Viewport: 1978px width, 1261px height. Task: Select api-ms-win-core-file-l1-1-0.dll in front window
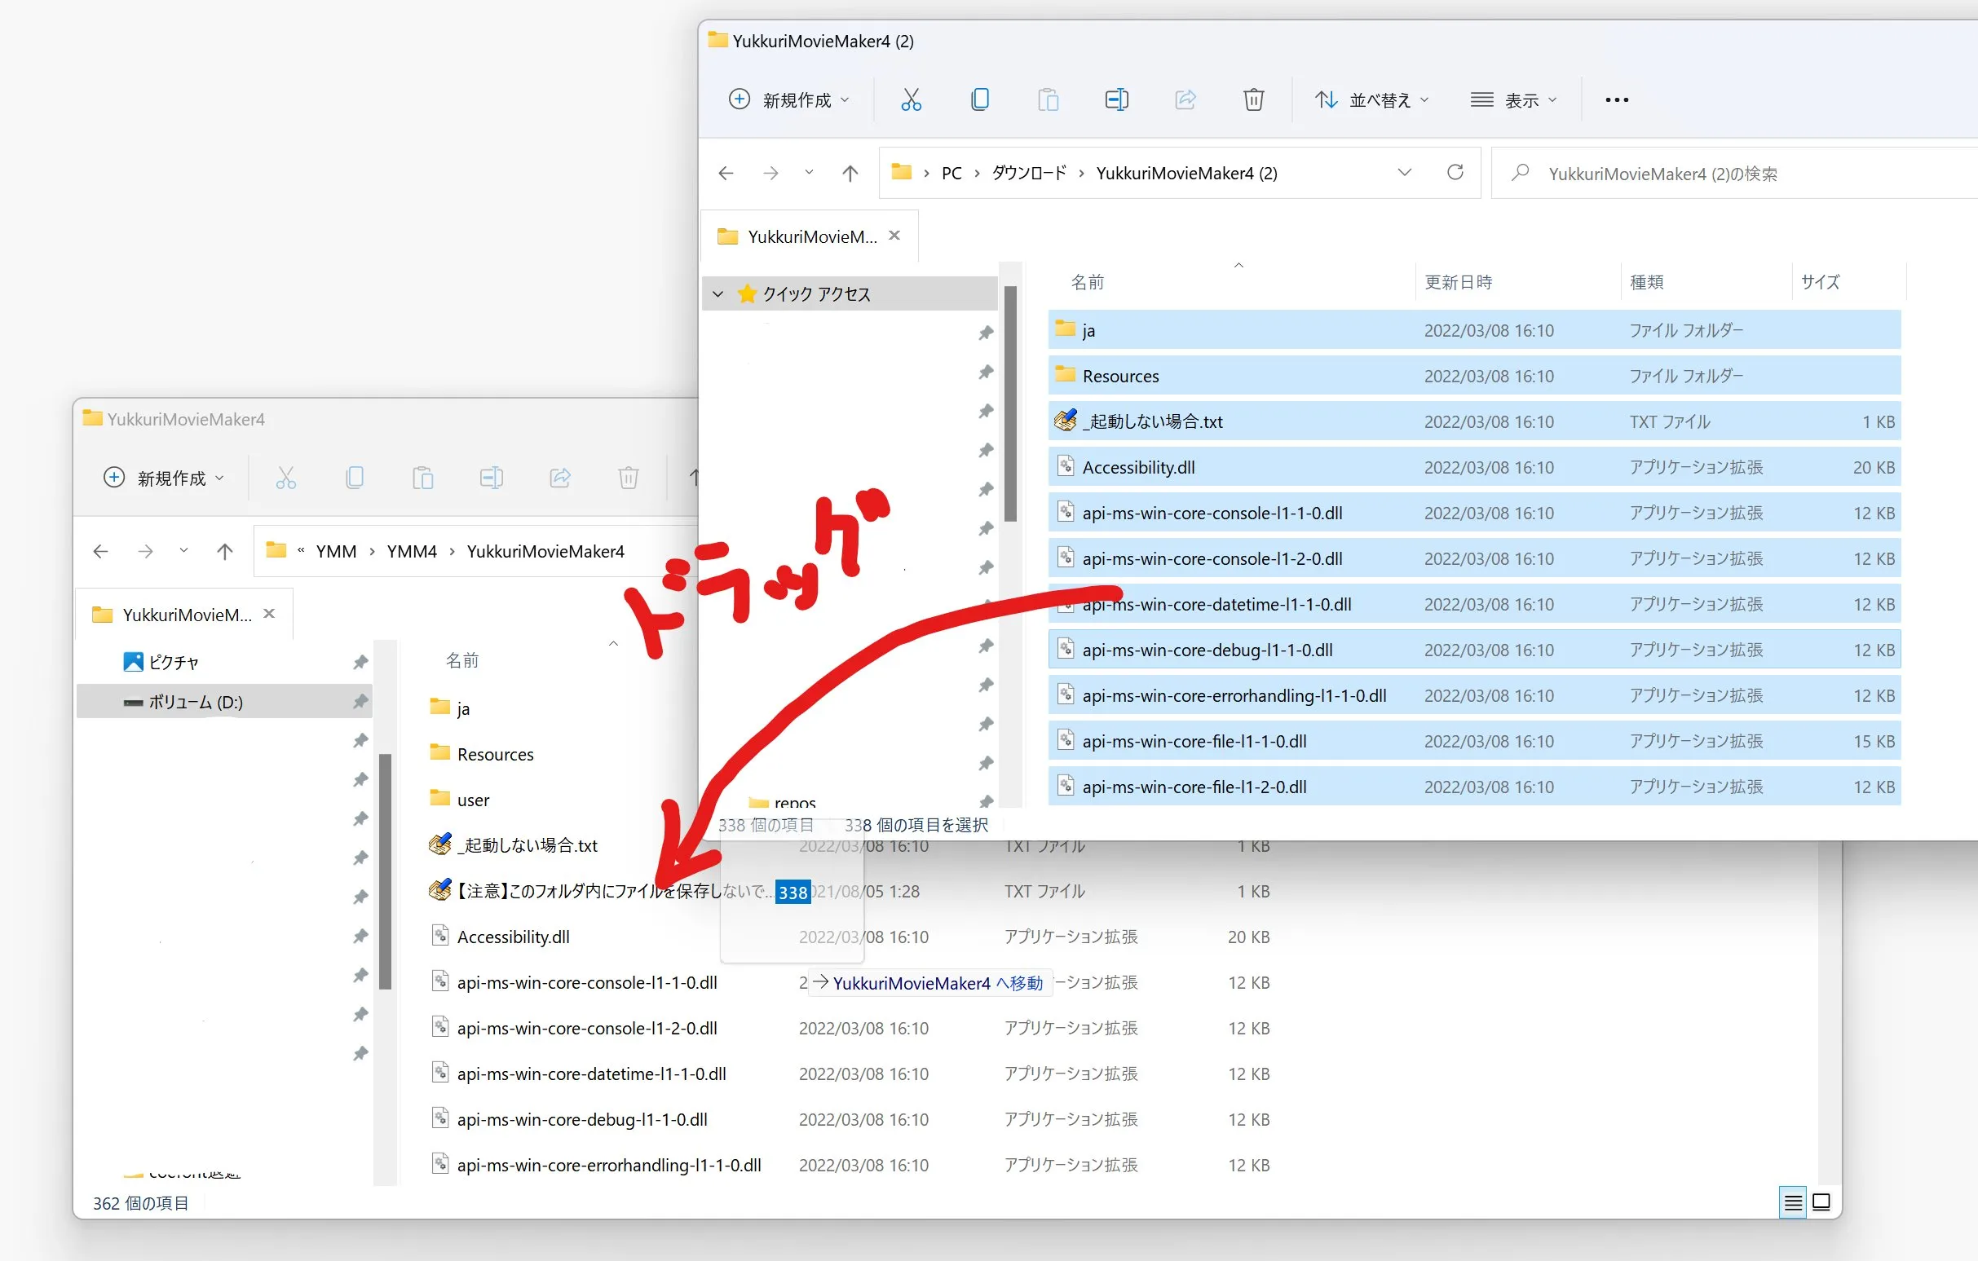1474,741
